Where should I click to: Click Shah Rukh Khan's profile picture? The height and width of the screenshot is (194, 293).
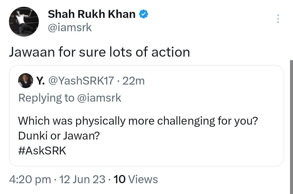coord(24,22)
